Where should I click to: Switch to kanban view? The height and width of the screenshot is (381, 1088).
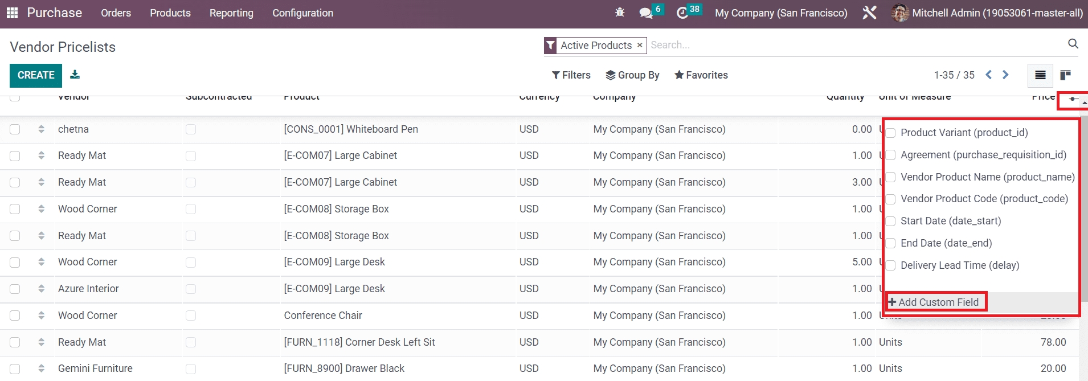point(1065,75)
